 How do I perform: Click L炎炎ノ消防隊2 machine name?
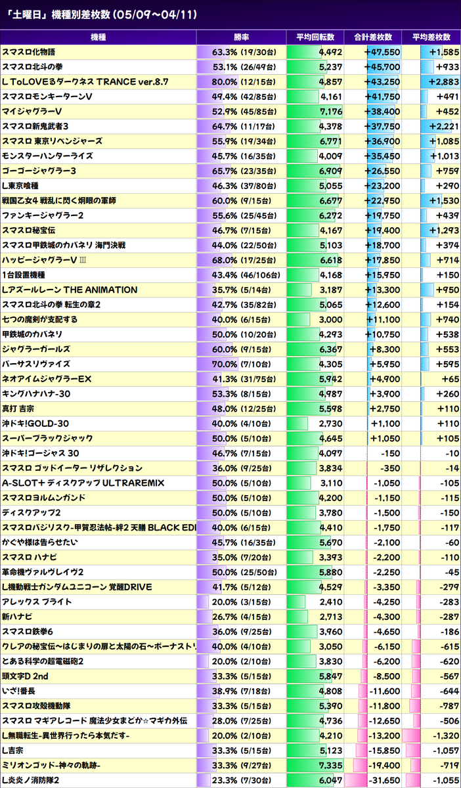[31, 780]
